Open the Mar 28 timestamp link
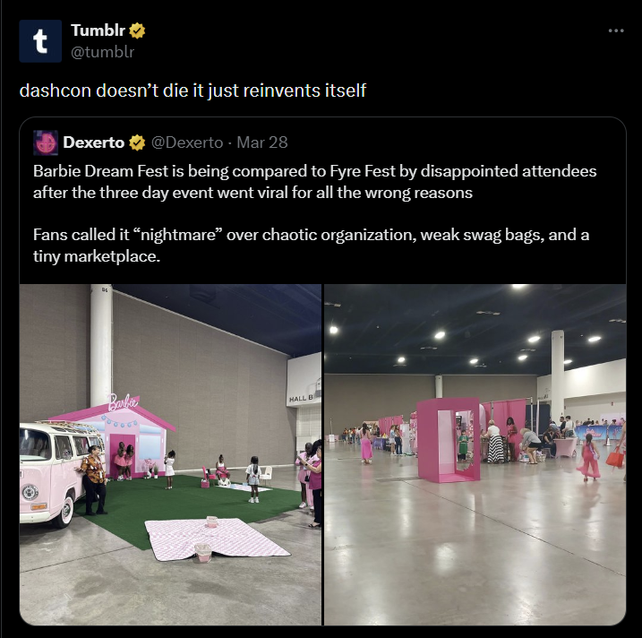Screen dimensions: 642x638 [x=262, y=142]
